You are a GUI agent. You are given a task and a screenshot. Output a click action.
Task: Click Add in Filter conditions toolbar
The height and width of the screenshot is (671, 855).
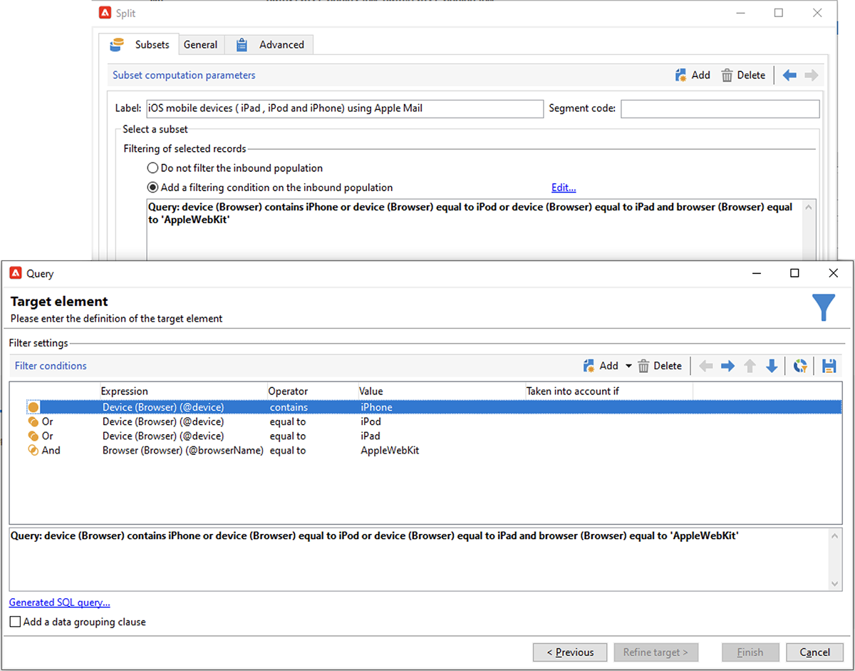click(601, 366)
